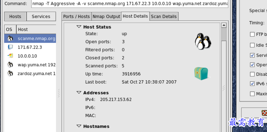
Task: Collapse the Host Status section
Action: point(79,27)
